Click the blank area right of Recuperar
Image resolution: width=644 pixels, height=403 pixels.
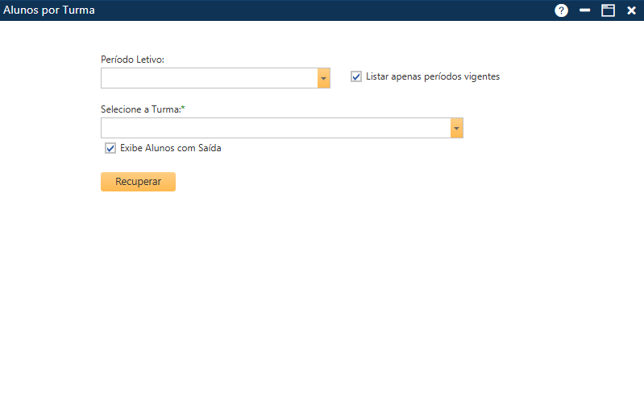click(x=363, y=182)
